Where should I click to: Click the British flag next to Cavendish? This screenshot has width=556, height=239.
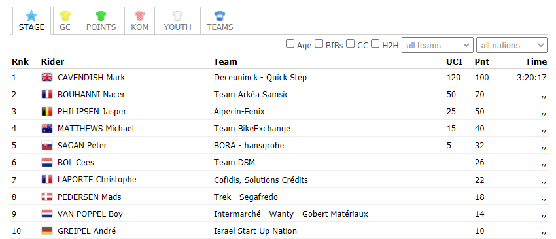point(47,77)
